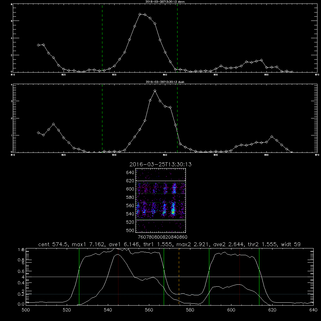Click the first diamond marker of the dusk curve

coord(38,133)
